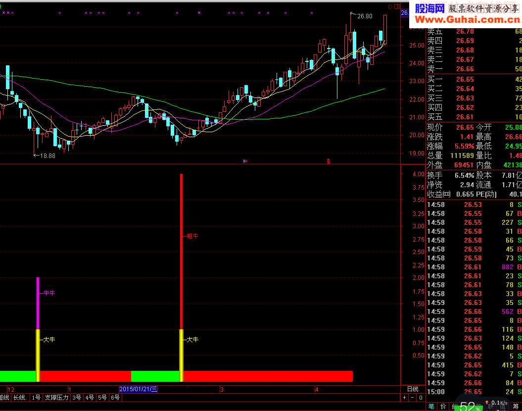Image resolution: width=522 pixels, height=411 pixels.
Task: Click the 买一 price 26.65
Action: click(x=465, y=79)
